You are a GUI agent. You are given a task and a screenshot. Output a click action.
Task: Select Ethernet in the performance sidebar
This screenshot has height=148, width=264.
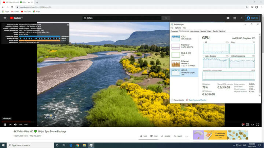click(x=185, y=62)
